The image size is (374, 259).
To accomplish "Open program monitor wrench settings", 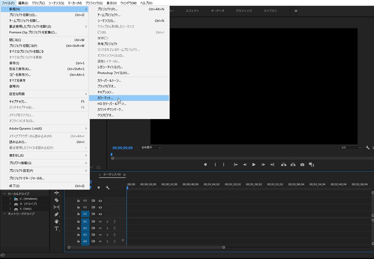I will 367,148.
